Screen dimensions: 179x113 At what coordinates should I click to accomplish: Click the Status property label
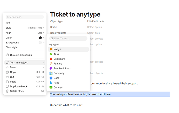[54, 27]
